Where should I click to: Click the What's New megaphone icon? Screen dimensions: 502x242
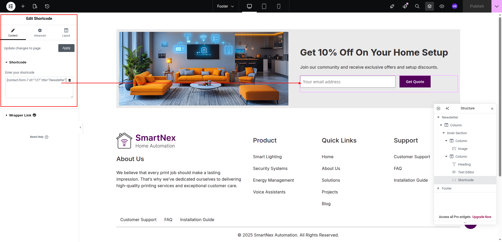point(405,6)
